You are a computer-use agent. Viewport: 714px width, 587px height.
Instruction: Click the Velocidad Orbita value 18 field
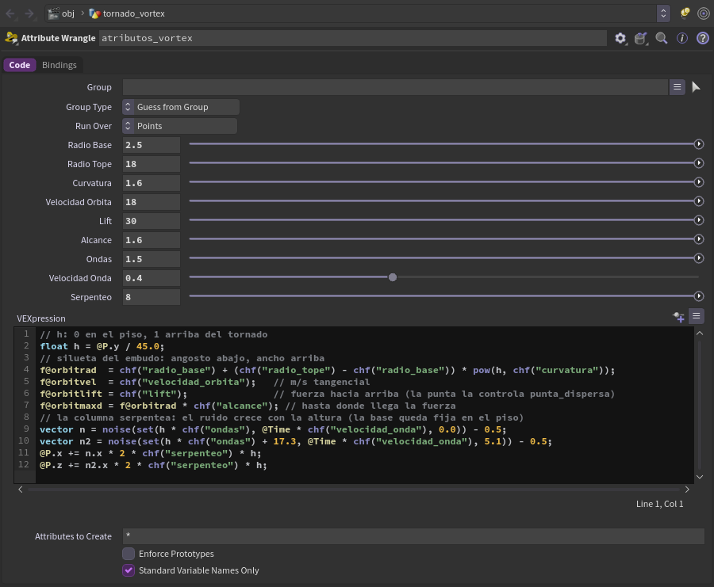152,202
